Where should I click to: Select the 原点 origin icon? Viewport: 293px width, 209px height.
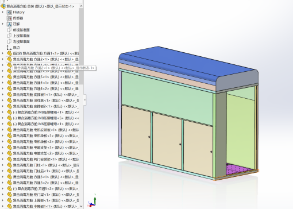tap(9, 48)
